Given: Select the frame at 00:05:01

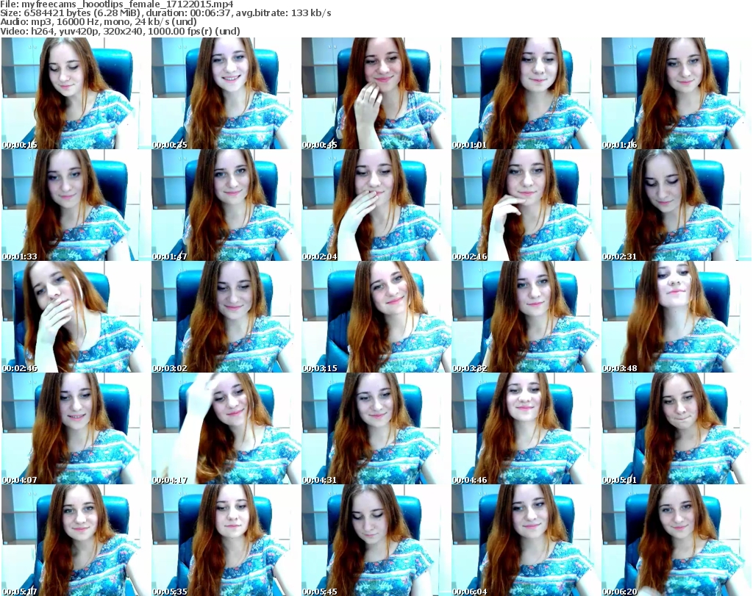Looking at the screenshot, I should (677, 428).
